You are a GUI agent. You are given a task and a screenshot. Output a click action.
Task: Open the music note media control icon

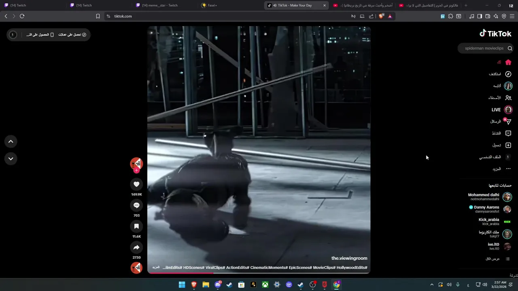(471, 16)
